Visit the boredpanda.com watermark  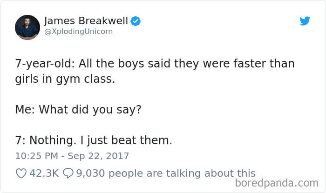[x=277, y=183]
